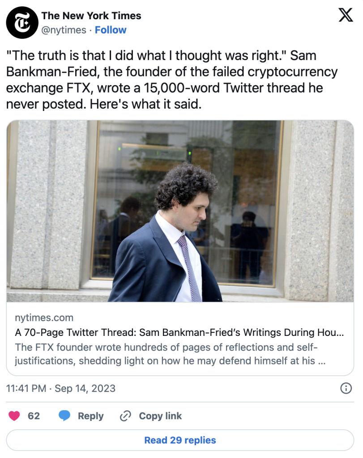Click the tweet body text
The height and width of the screenshot is (458, 363).
(172, 81)
